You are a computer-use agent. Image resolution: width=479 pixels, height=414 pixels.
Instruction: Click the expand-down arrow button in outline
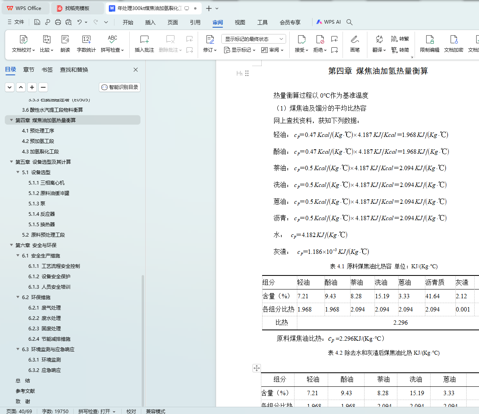pos(10,87)
